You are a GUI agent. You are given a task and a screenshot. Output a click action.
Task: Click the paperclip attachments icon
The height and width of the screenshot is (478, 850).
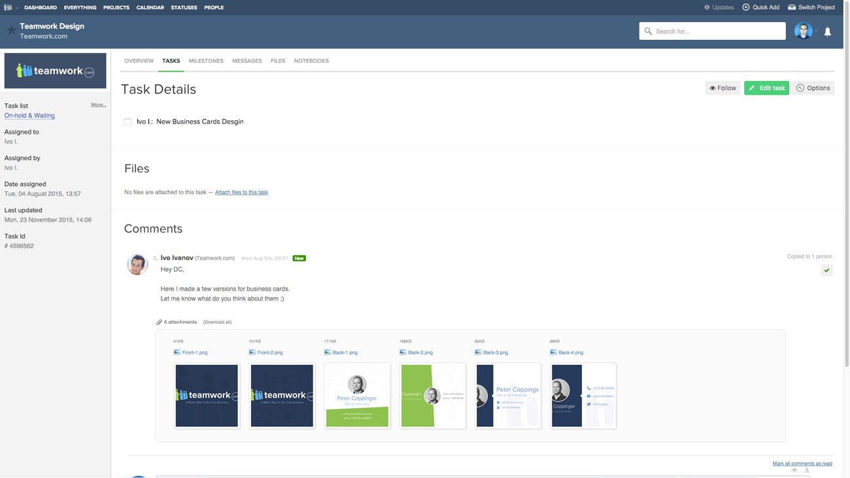[x=159, y=322]
